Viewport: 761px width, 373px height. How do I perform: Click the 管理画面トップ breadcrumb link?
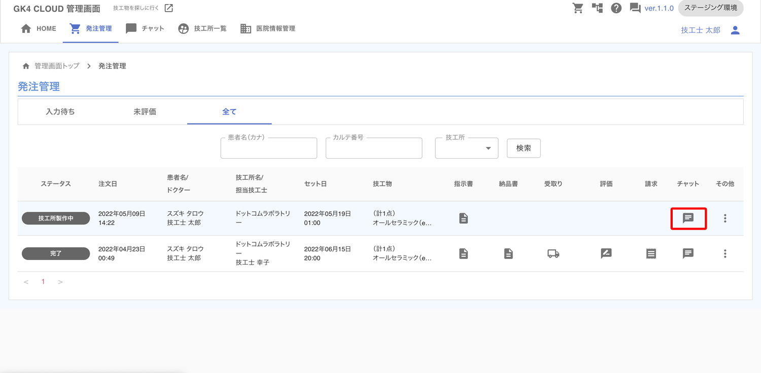[x=56, y=66]
